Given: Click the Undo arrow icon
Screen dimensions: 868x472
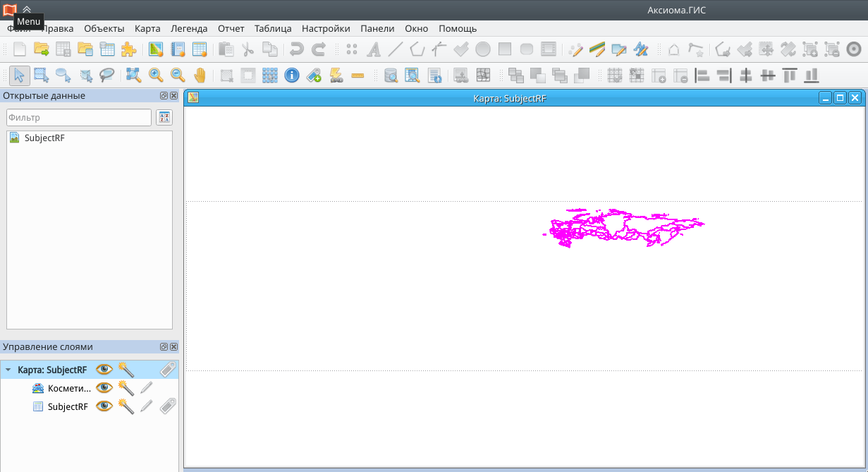Looking at the screenshot, I should pyautogui.click(x=295, y=49).
